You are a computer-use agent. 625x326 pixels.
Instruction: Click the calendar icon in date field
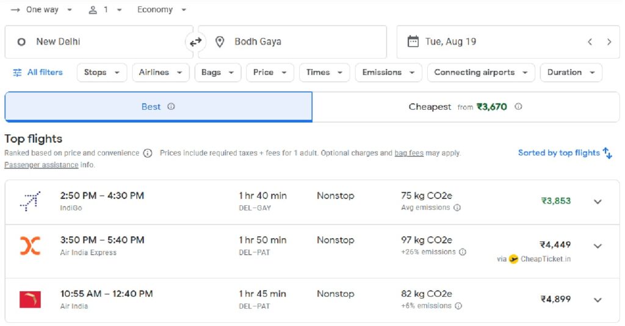[413, 42]
